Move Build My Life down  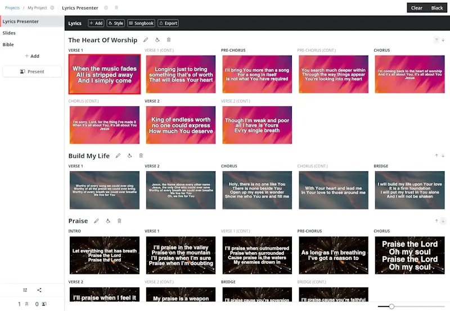443,155
